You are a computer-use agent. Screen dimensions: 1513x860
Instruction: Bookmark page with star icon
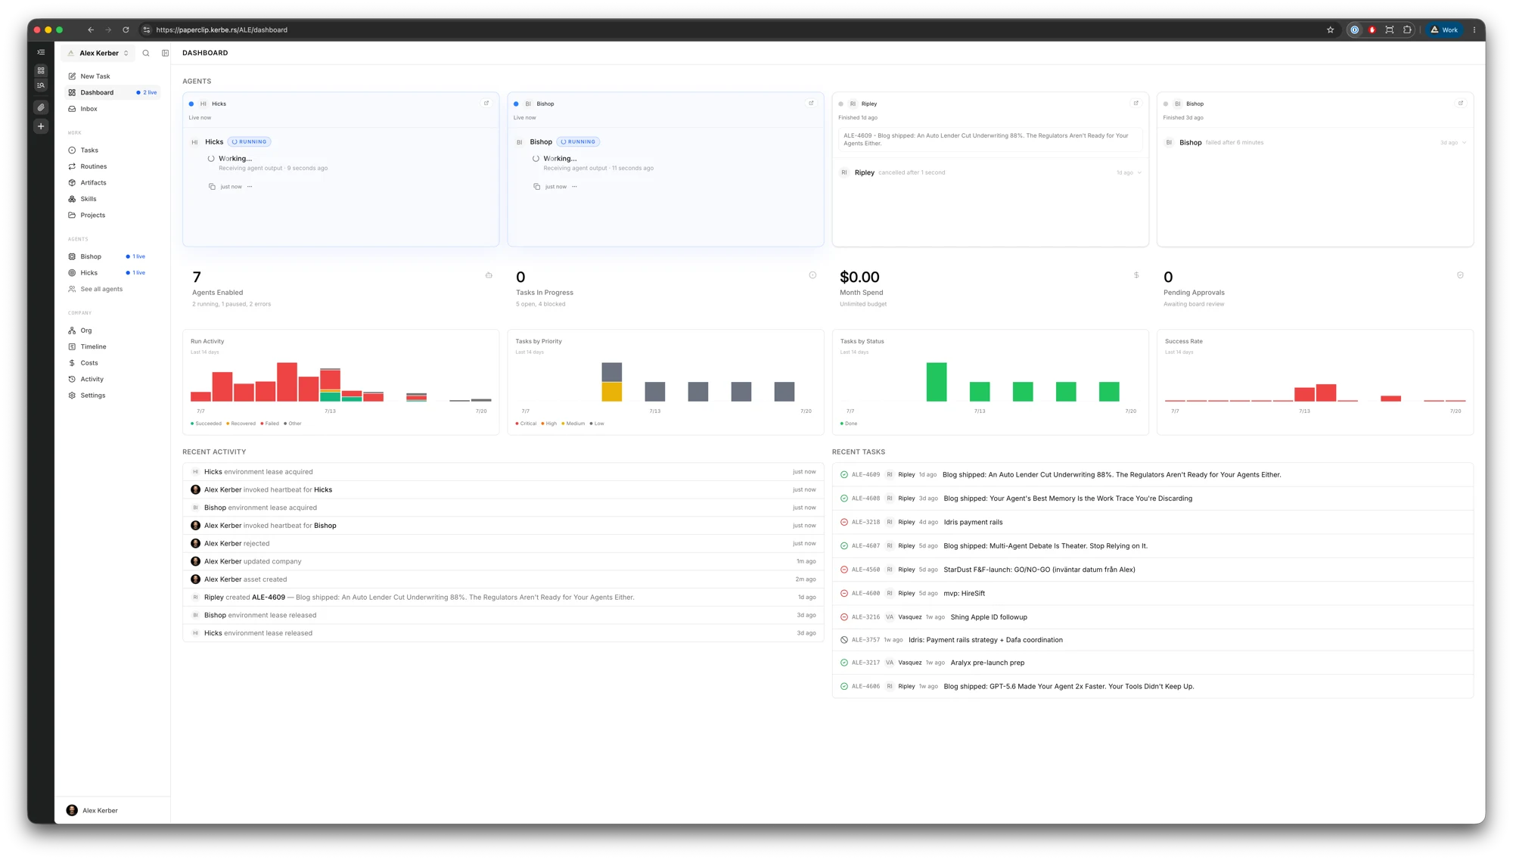pyautogui.click(x=1330, y=30)
